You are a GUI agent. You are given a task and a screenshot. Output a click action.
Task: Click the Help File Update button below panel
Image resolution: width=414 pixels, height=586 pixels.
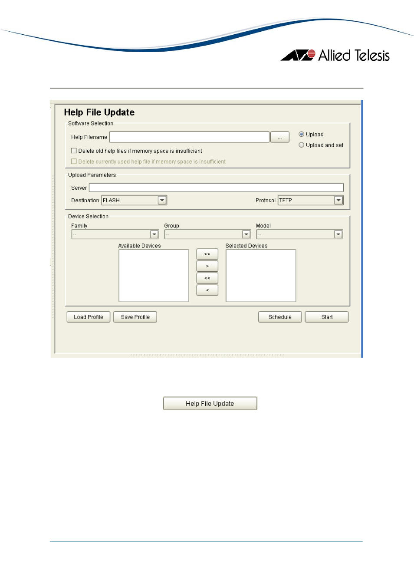[210, 403]
